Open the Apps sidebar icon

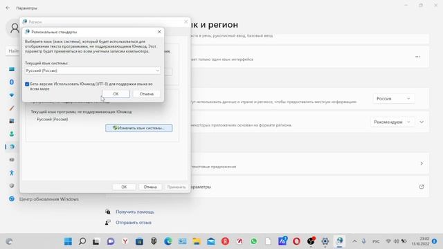(x=12, y=121)
